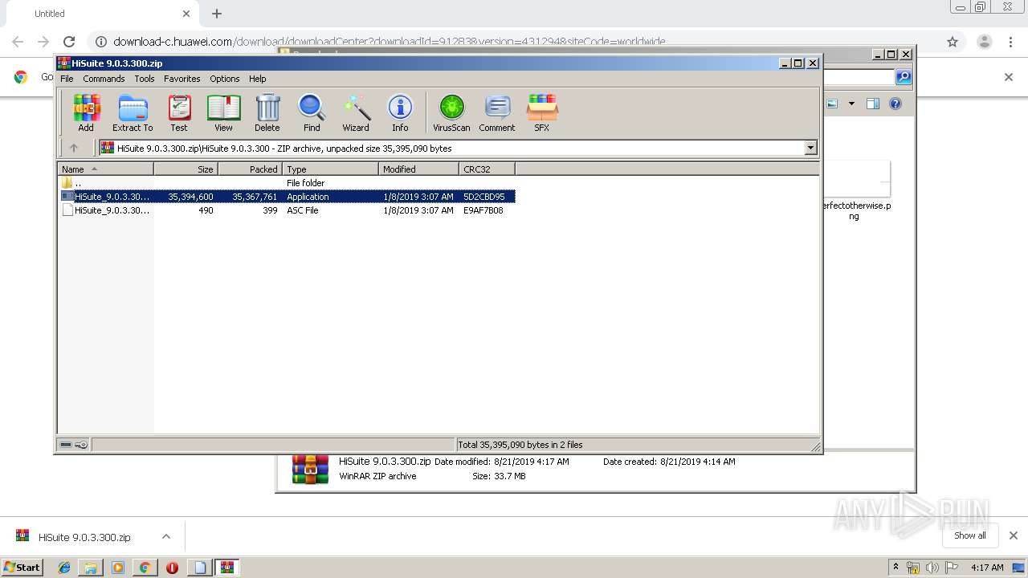Toggle the Explorer preview pane icon

pos(873,104)
